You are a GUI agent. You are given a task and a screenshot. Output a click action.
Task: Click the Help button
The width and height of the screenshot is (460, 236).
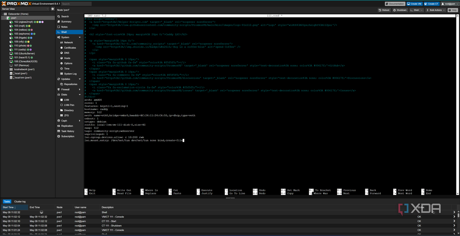pos(453,10)
